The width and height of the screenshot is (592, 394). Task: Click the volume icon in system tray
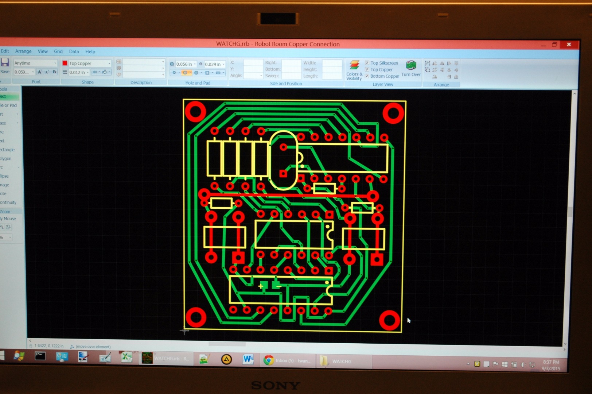523,364
